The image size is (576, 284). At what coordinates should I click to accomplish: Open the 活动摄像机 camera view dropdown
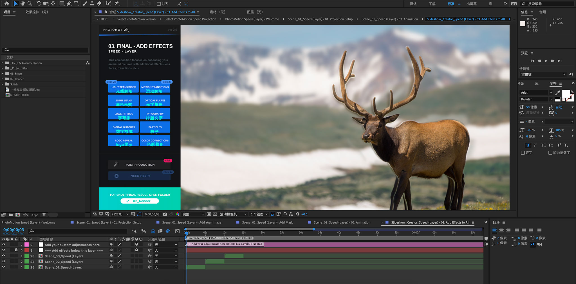pyautogui.click(x=233, y=214)
